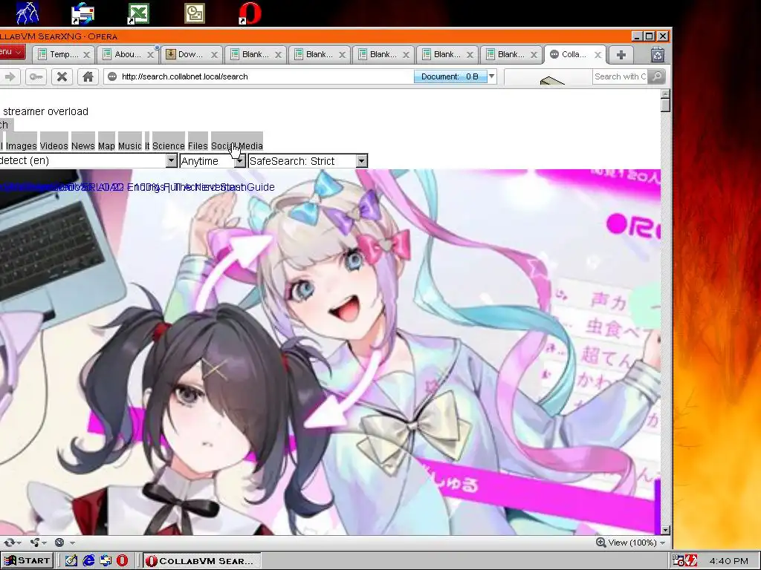Click the first quick launch notepad icon
The height and width of the screenshot is (570, 761).
[x=71, y=561]
